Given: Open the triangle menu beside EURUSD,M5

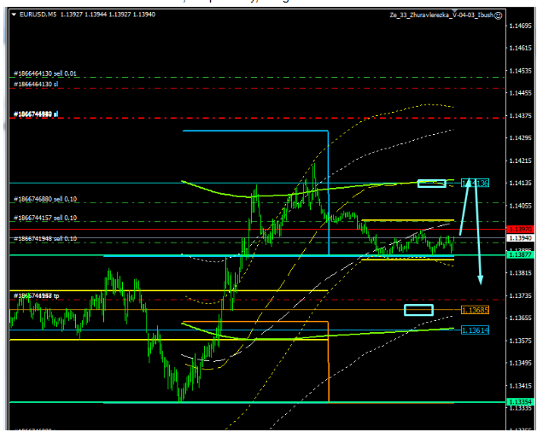Looking at the screenshot, I should [x=14, y=15].
